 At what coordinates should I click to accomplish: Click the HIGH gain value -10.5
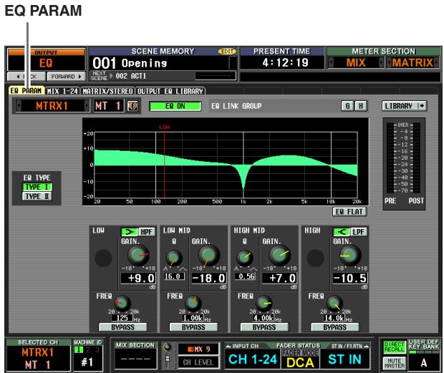coord(350,278)
